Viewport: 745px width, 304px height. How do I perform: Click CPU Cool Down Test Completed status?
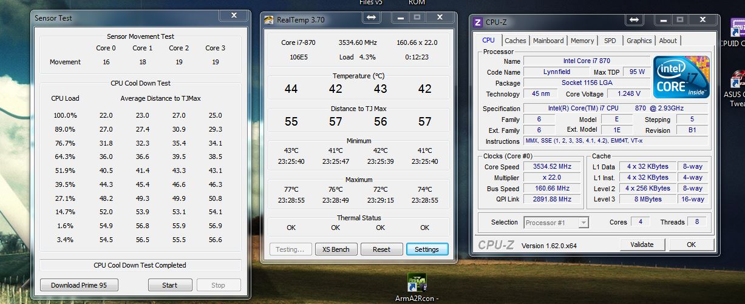[x=140, y=265]
